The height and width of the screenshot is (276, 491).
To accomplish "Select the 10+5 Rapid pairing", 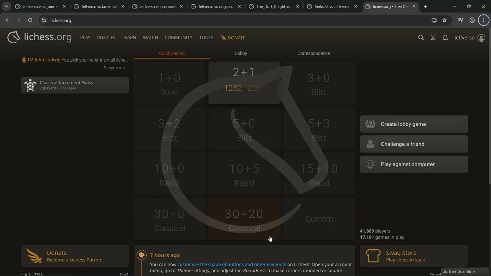I will (244, 174).
